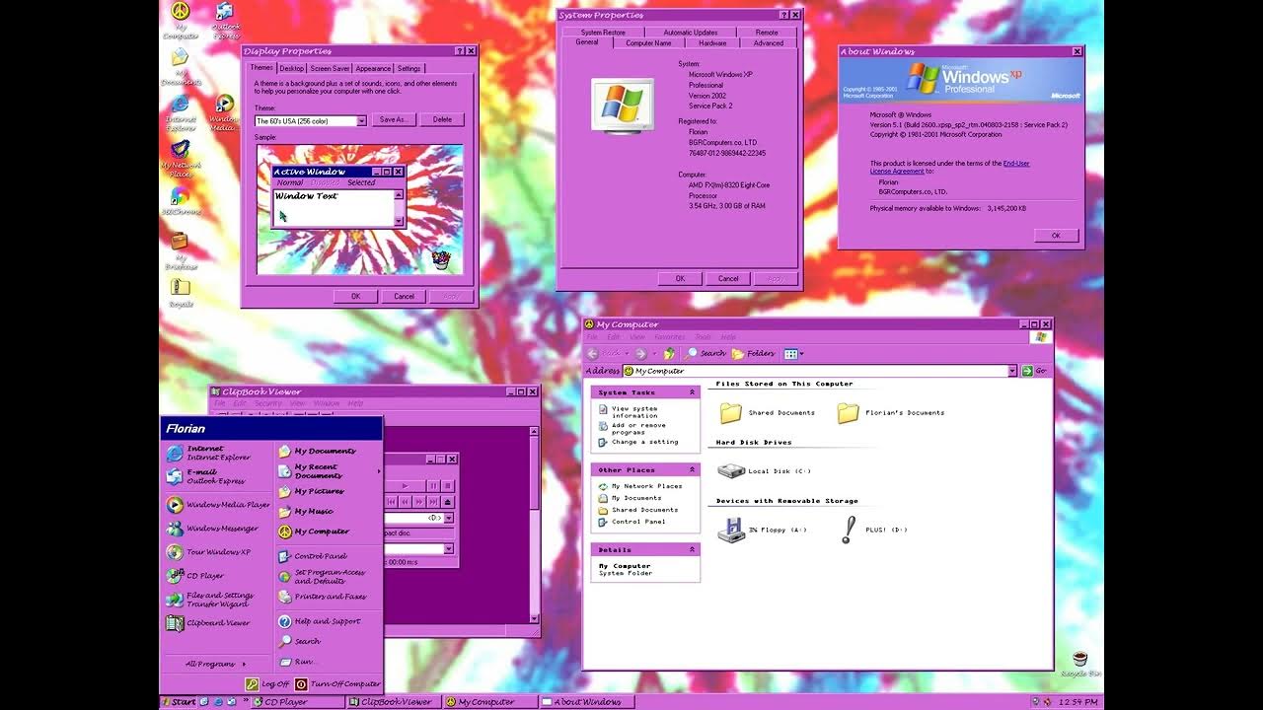This screenshot has height=710, width=1263.
Task: Open End-User License Agreement link
Action: pos(948,167)
